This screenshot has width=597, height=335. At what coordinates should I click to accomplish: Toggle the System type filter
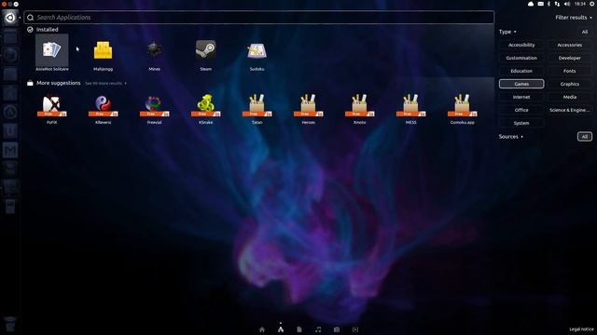[x=521, y=123]
